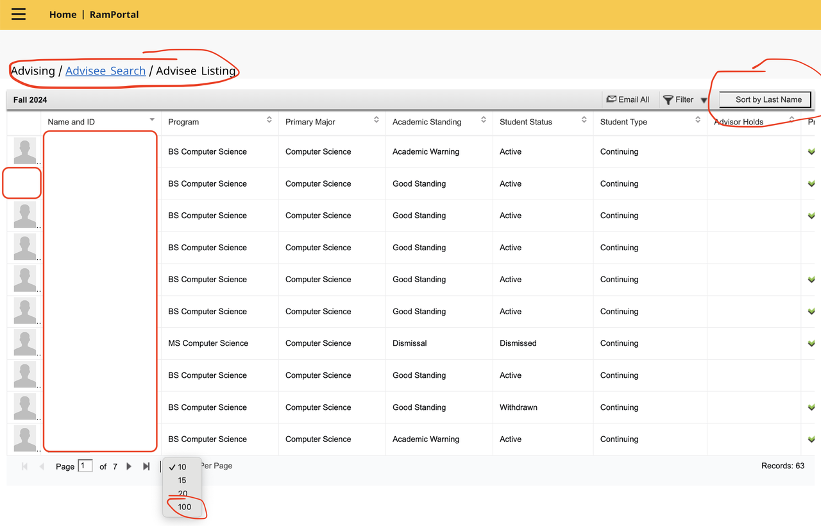Image resolution: width=821 pixels, height=526 pixels.
Task: Click green check icon in Withdrawn row
Action: [811, 407]
